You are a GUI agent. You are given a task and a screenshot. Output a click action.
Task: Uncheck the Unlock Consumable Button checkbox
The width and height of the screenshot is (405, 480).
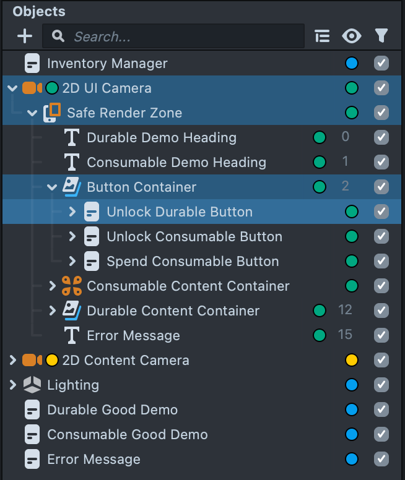(381, 236)
